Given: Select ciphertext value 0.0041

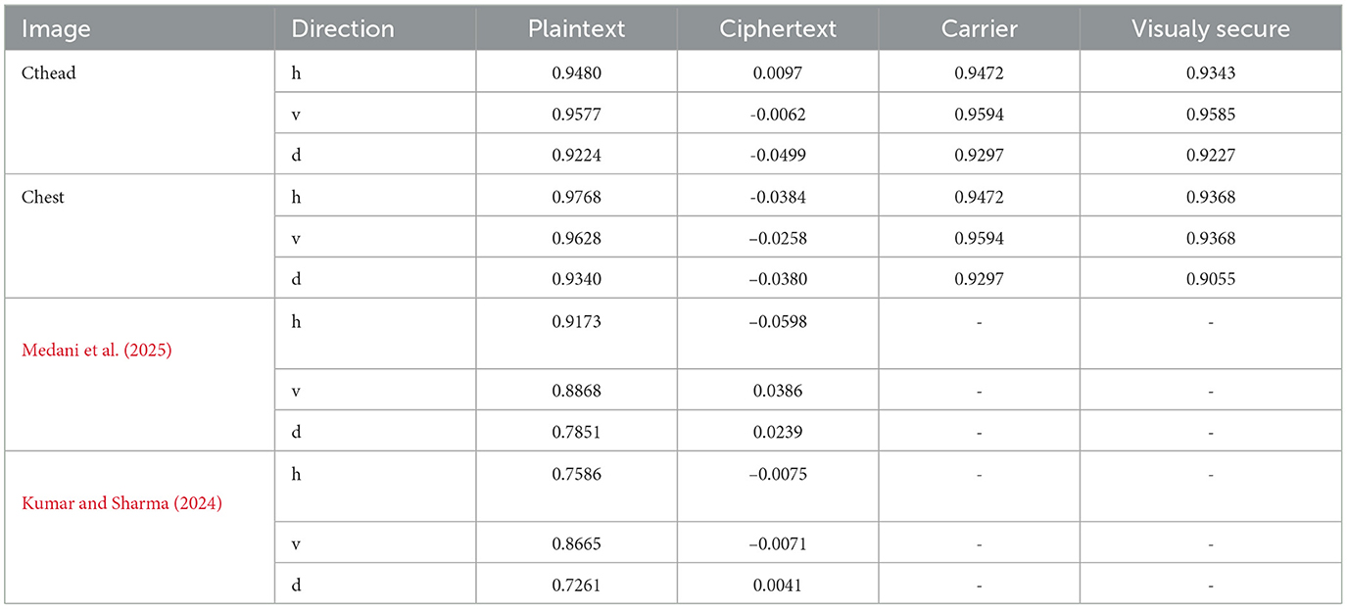Looking at the screenshot, I should tap(778, 585).
